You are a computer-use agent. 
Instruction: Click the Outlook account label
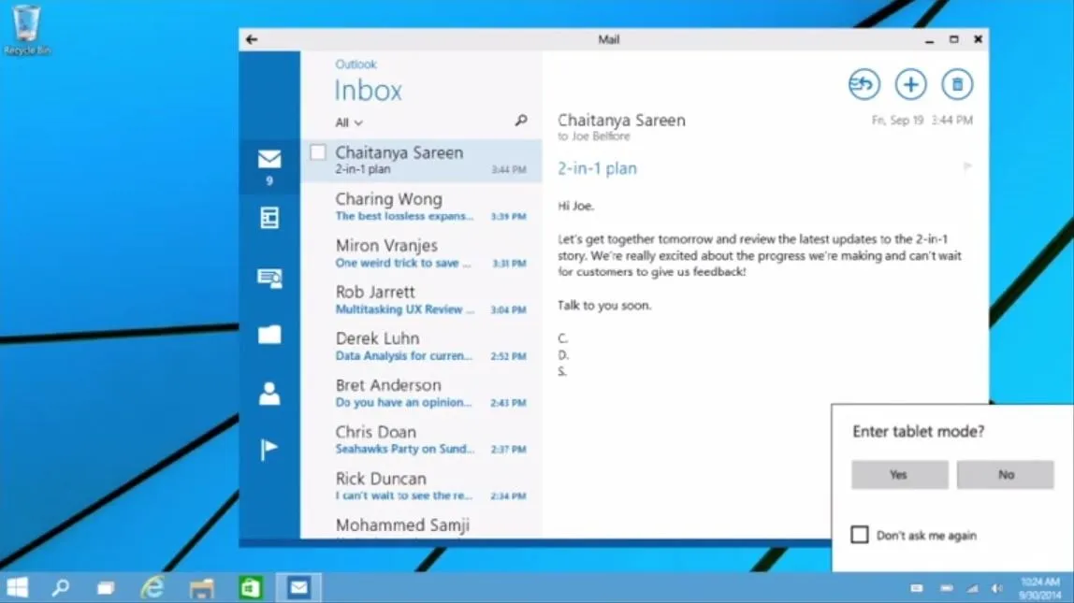point(356,65)
